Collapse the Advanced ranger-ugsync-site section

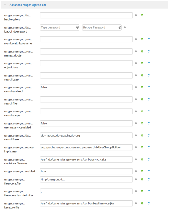click(x=5, y=5)
